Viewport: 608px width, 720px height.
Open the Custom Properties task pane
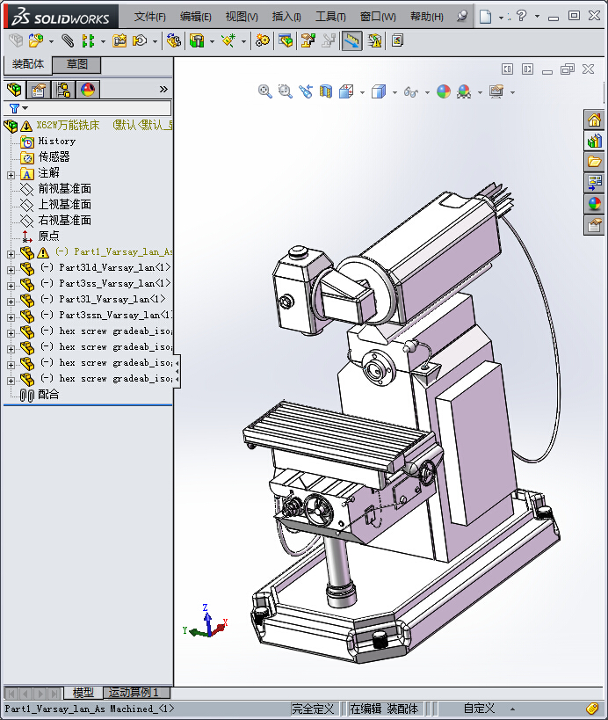click(594, 225)
